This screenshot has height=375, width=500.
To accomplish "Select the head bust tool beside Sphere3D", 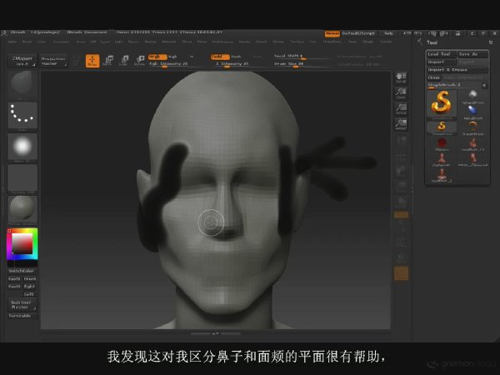I will tap(472, 144).
